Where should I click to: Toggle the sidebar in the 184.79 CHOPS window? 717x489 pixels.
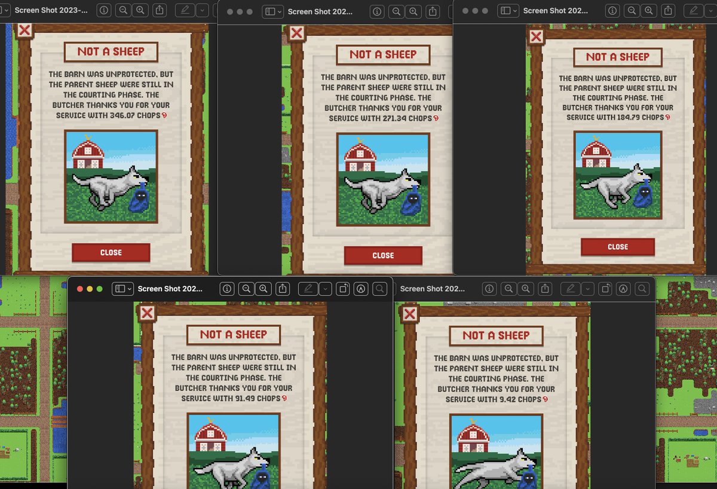click(x=505, y=11)
